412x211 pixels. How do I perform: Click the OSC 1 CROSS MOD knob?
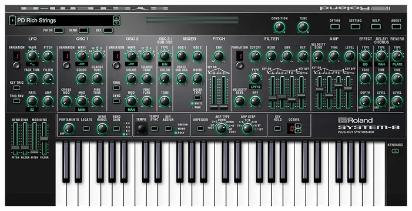tap(66, 101)
